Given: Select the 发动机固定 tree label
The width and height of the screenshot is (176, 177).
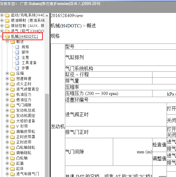Looking at the screenshot, I should coord(26,116).
